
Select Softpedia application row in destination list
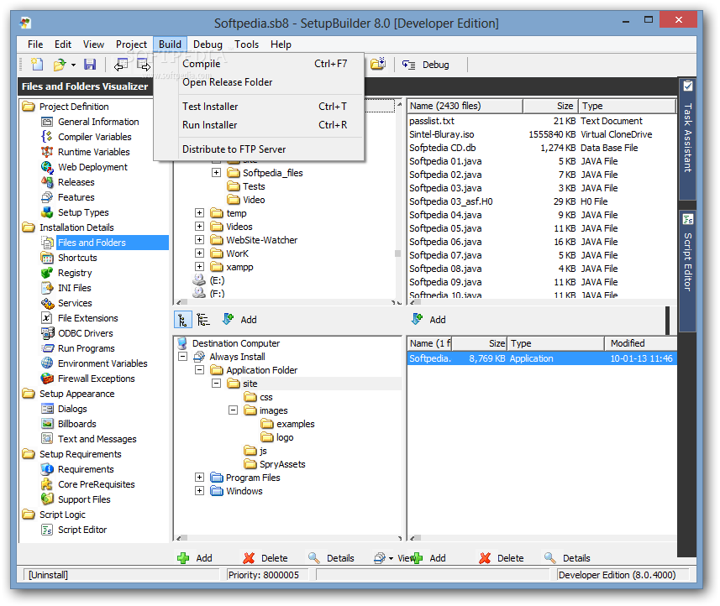(x=542, y=358)
